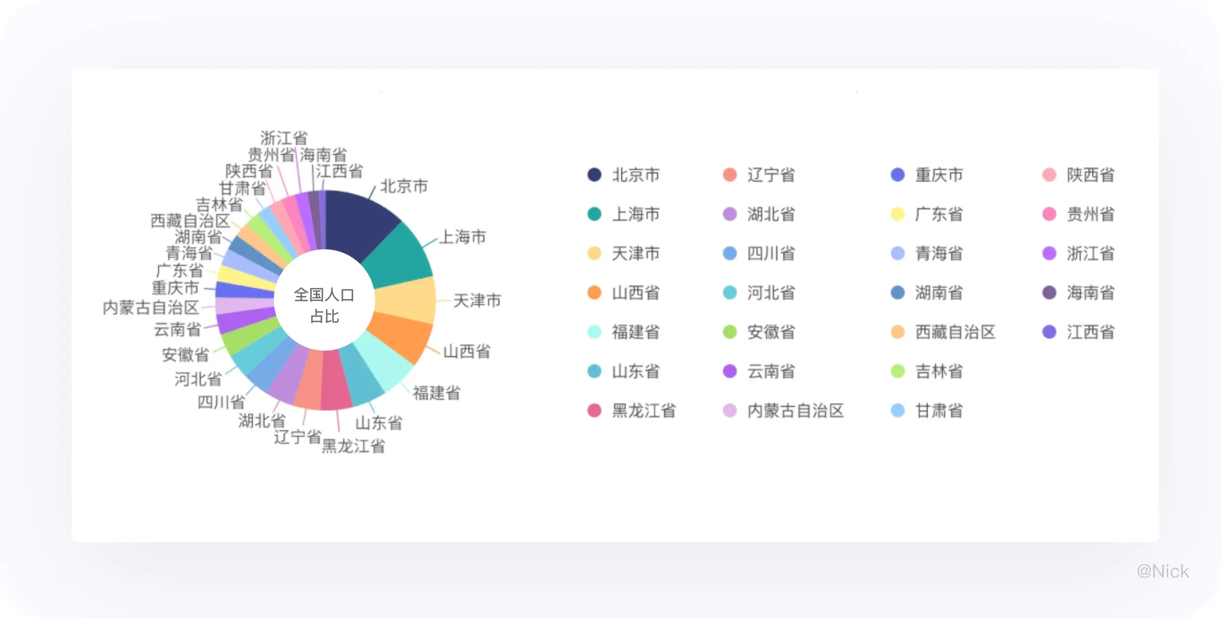Click the 辽宁省 legend color dot
This screenshot has height=619, width=1221.
tap(730, 175)
